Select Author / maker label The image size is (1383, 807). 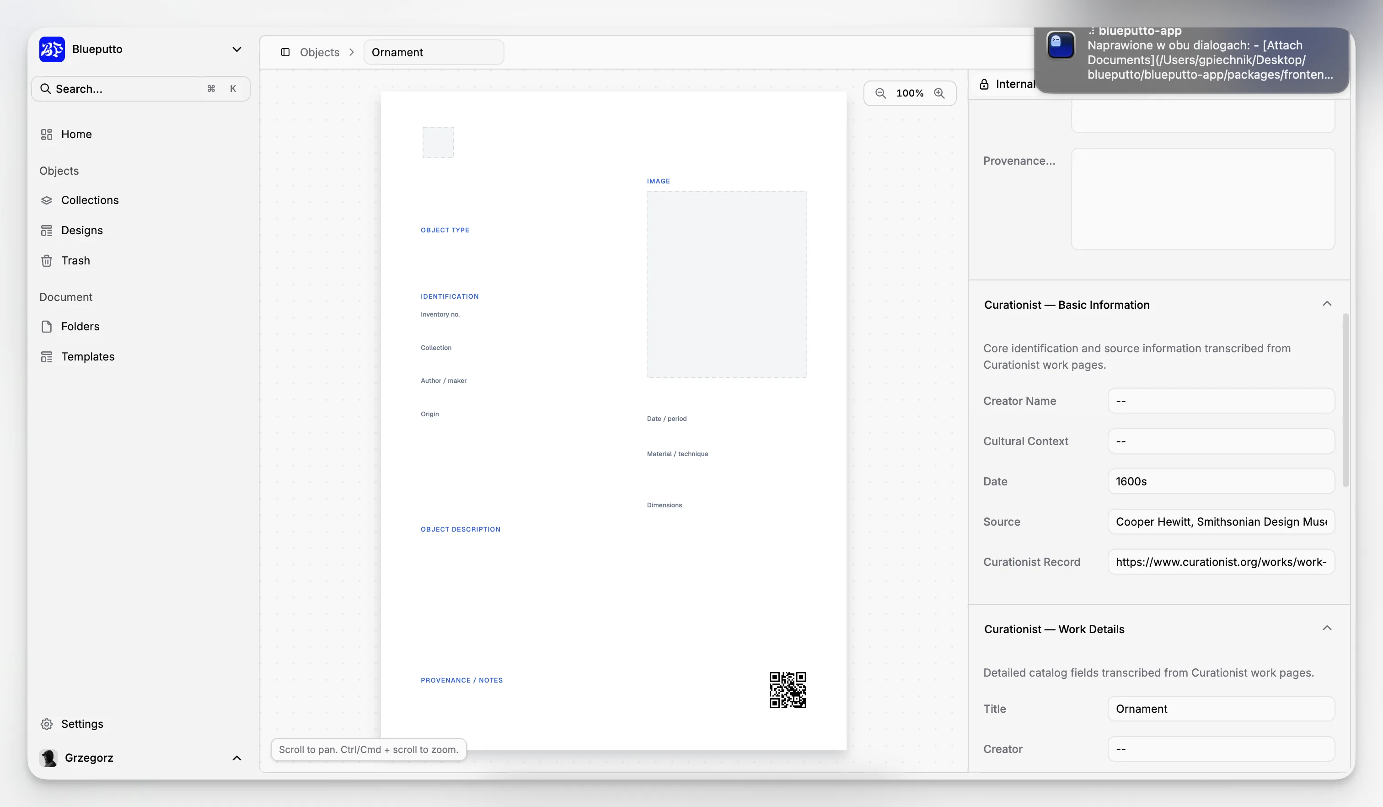coord(444,381)
